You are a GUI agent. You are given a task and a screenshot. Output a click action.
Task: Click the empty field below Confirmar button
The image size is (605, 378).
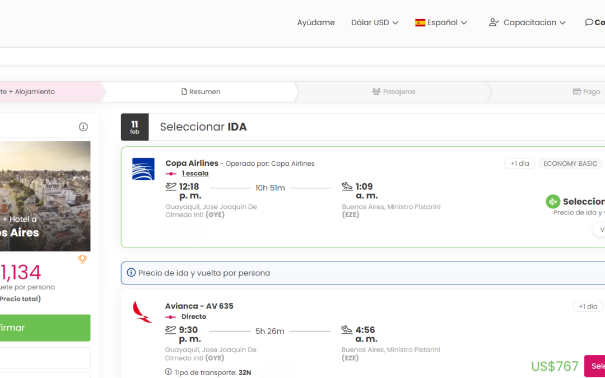45,358
